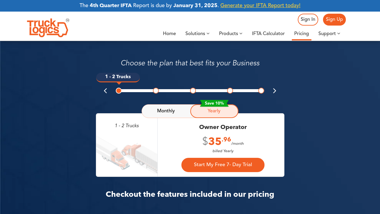This screenshot has height=214, width=380.
Task: Go to the Home page
Action: coord(170,34)
